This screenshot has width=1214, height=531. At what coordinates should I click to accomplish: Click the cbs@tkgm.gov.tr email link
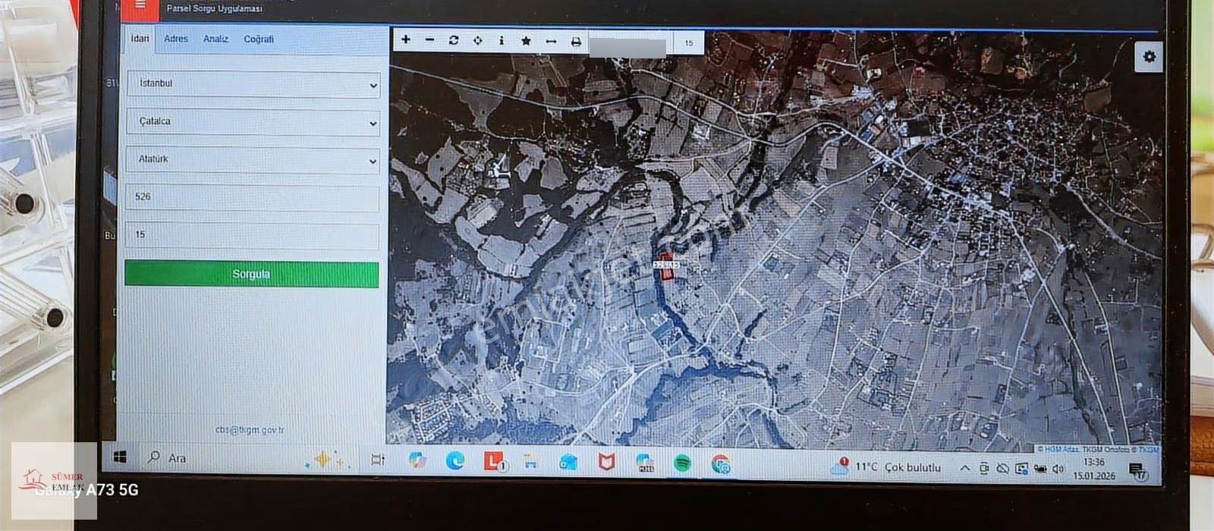coord(250,430)
